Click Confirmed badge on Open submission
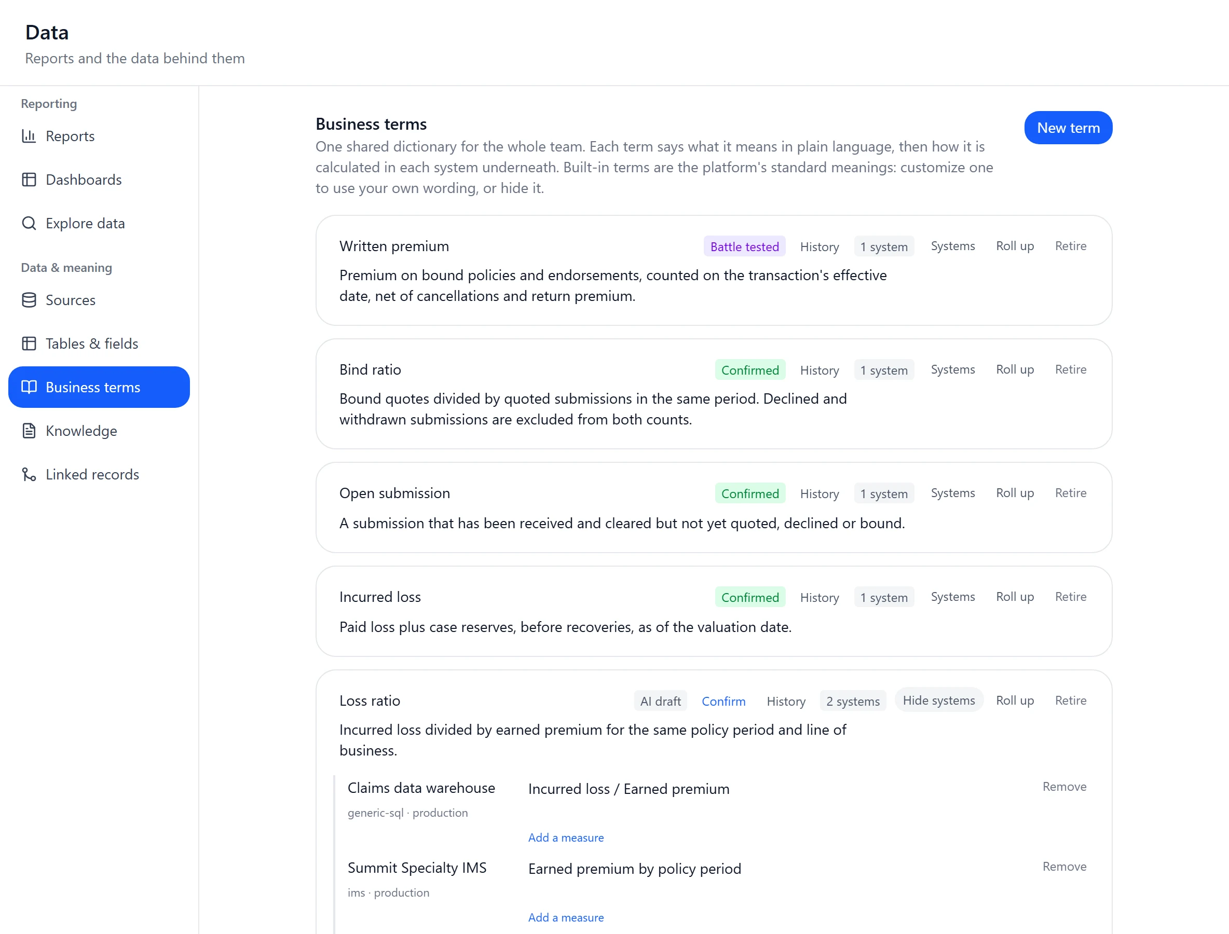This screenshot has width=1229, height=934. pos(749,493)
